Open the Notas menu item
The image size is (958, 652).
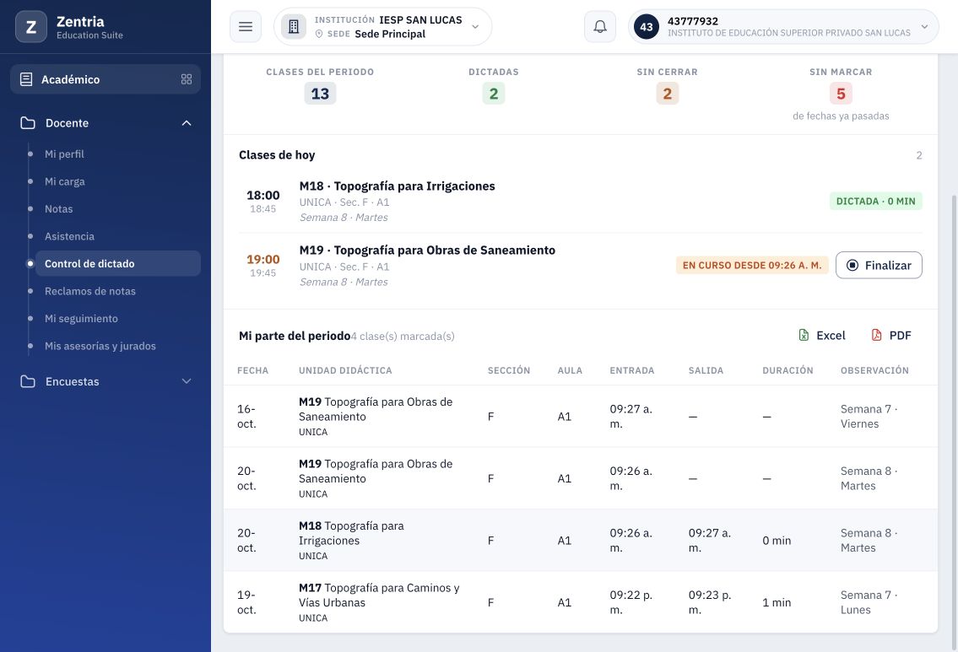pyautogui.click(x=58, y=209)
